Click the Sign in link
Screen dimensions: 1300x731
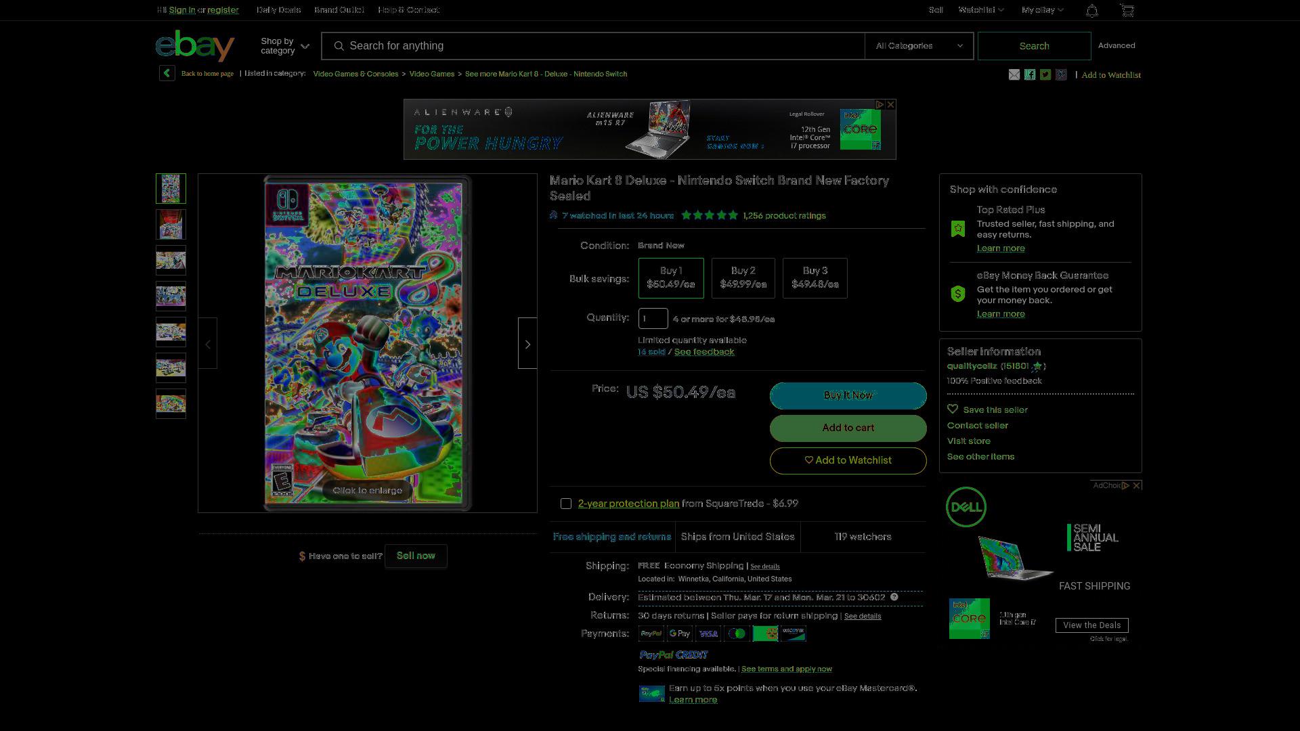point(182,10)
